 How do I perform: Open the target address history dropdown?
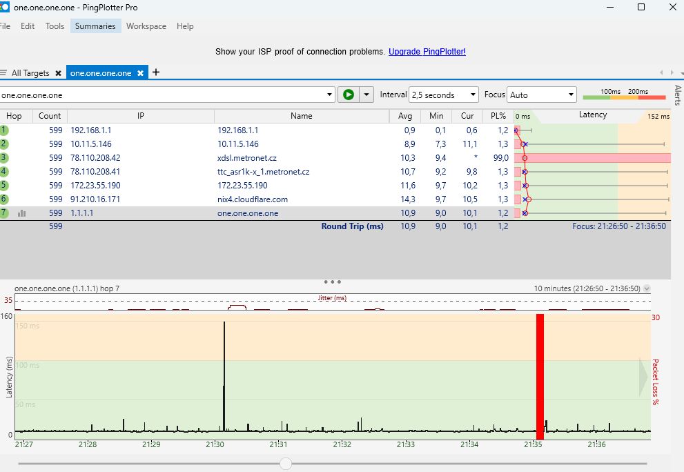coord(329,95)
